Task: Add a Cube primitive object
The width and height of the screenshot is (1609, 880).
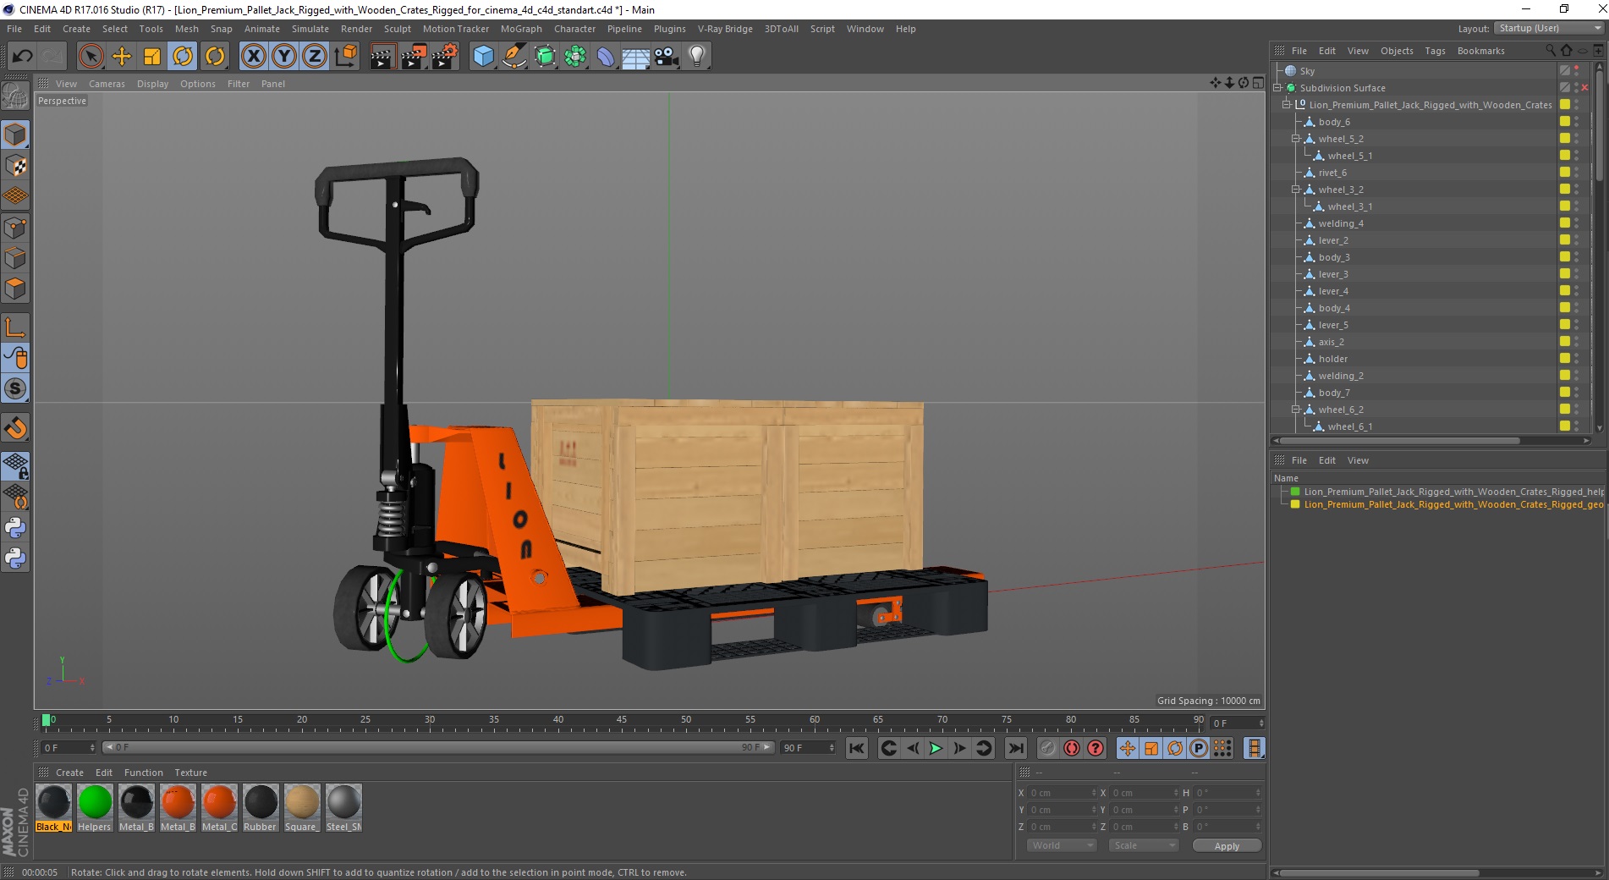Action: [483, 57]
